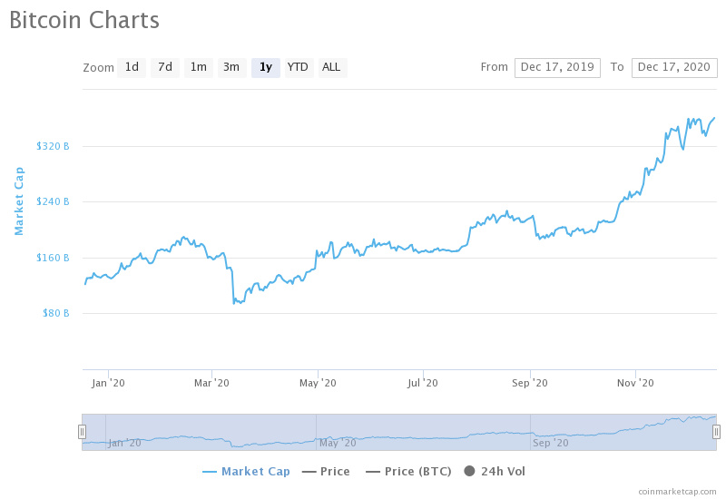Click the gray 24h Vol legend circle
The height and width of the screenshot is (499, 726).
(469, 471)
